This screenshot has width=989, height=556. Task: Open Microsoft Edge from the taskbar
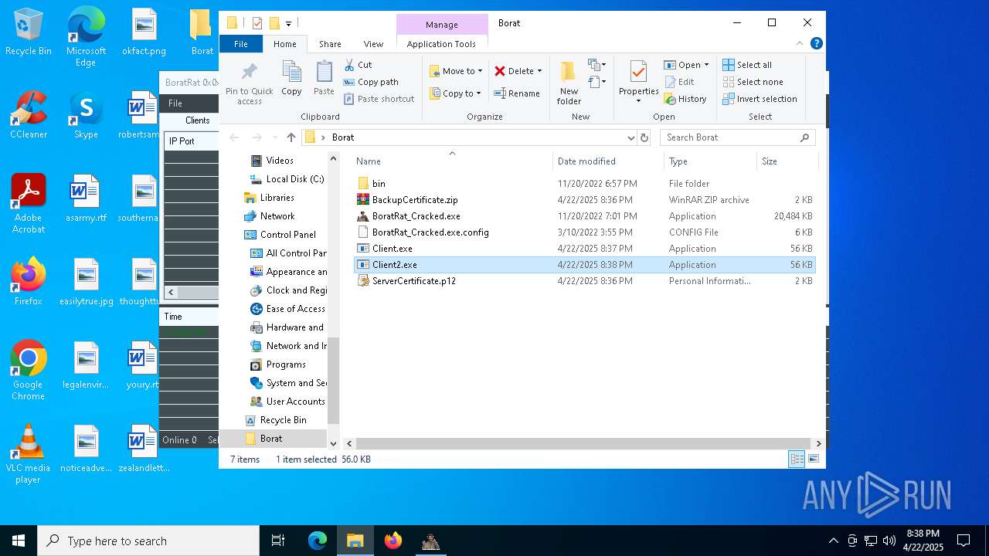pyautogui.click(x=318, y=541)
